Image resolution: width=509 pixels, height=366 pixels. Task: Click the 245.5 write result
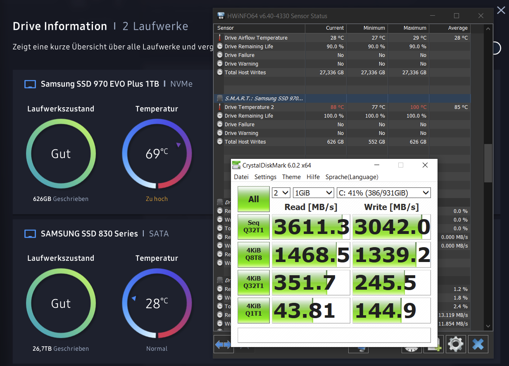click(392, 282)
